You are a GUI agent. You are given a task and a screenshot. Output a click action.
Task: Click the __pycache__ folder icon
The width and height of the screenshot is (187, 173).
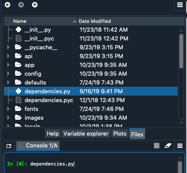(x=18, y=47)
